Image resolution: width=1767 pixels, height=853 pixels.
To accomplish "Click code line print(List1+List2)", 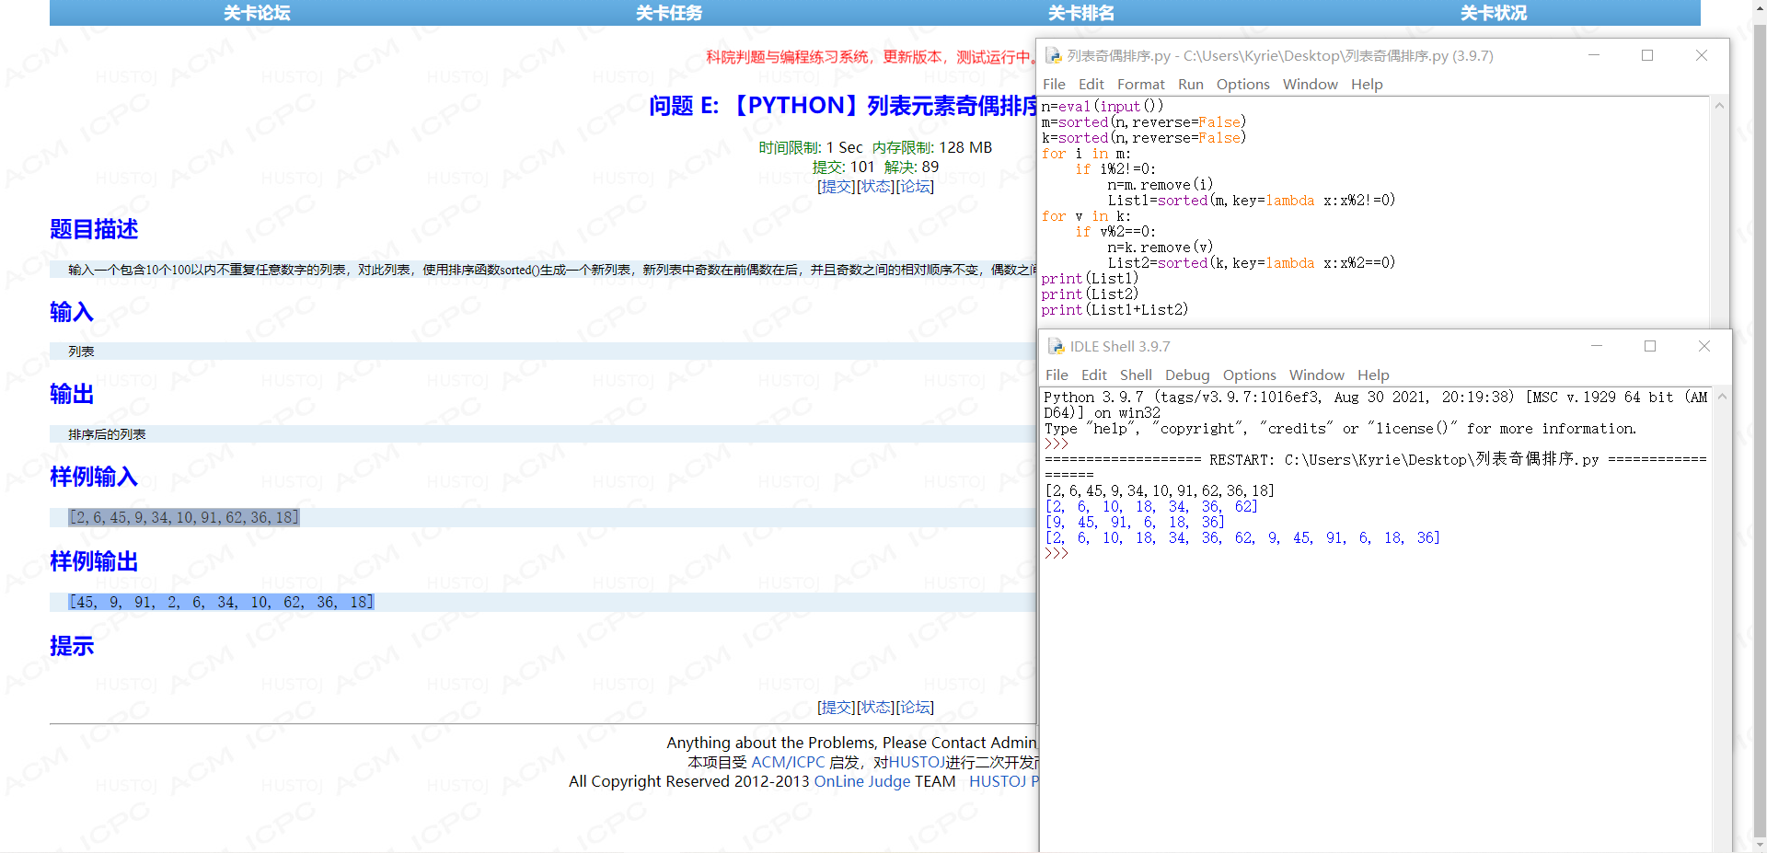I will tap(1114, 310).
